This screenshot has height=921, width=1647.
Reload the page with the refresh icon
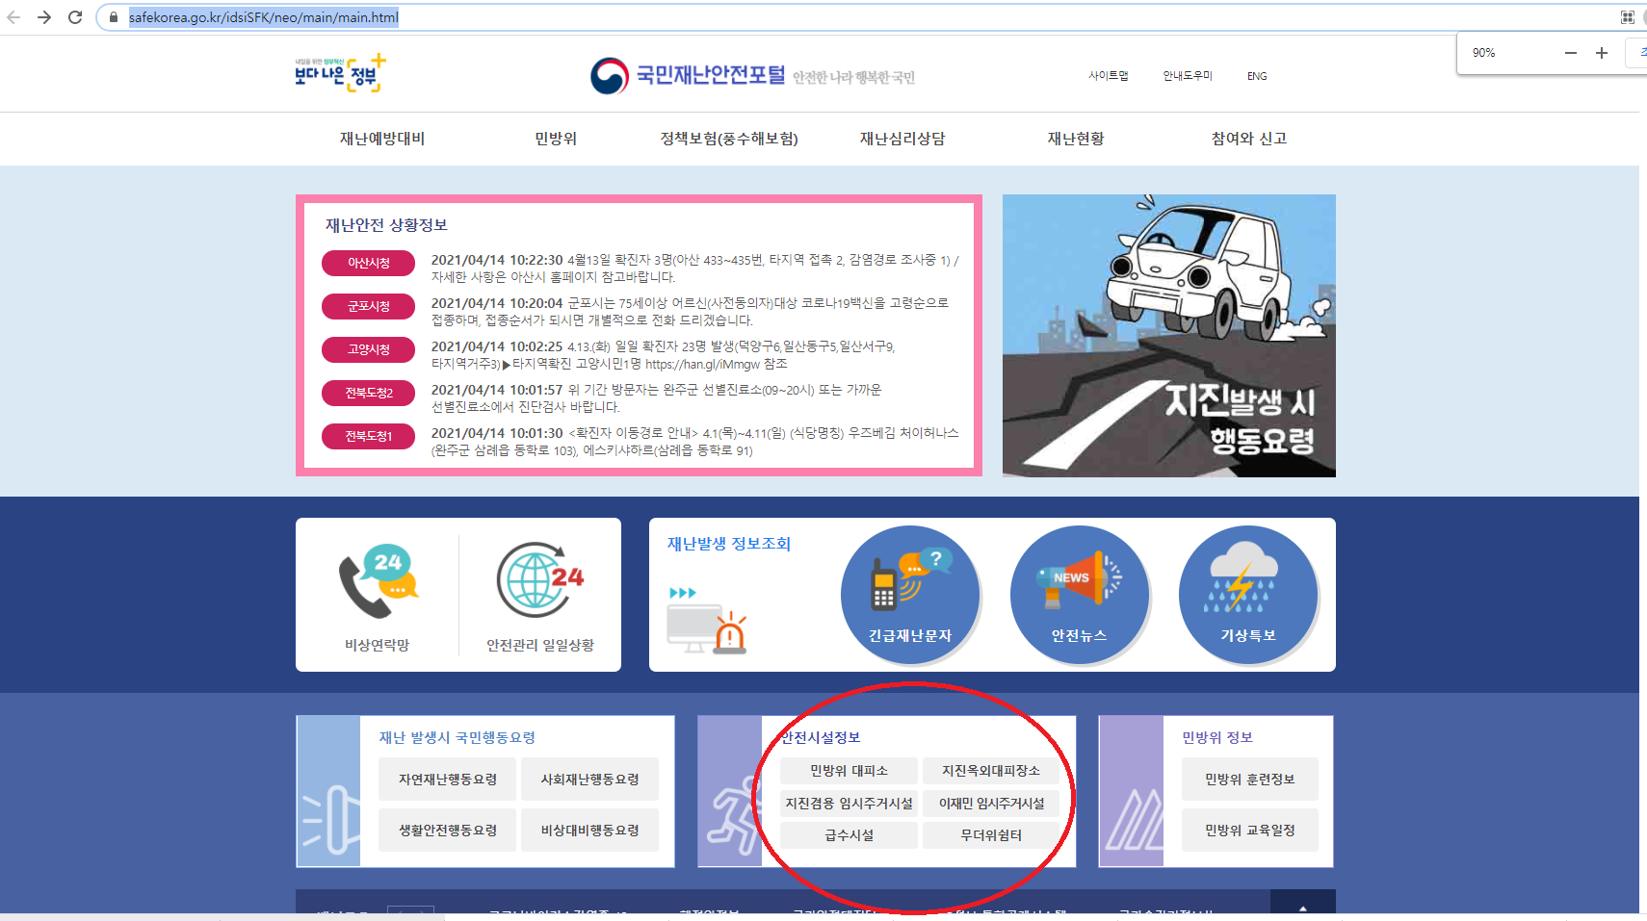75,17
